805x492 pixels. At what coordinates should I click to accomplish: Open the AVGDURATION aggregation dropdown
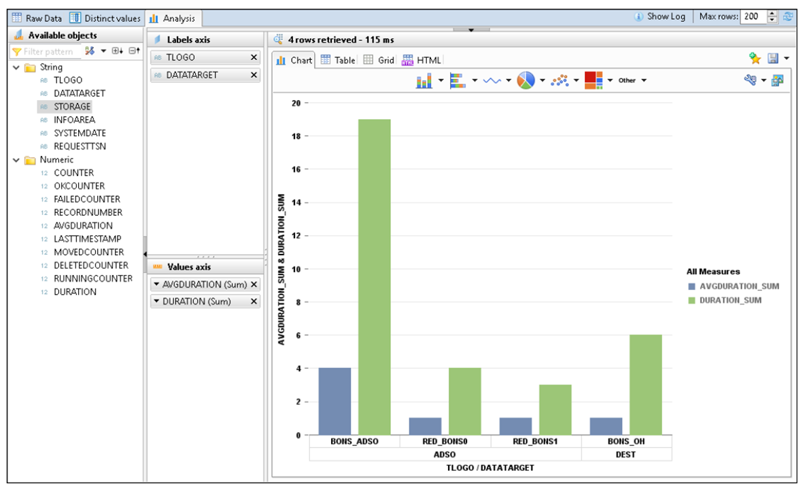tap(156, 284)
